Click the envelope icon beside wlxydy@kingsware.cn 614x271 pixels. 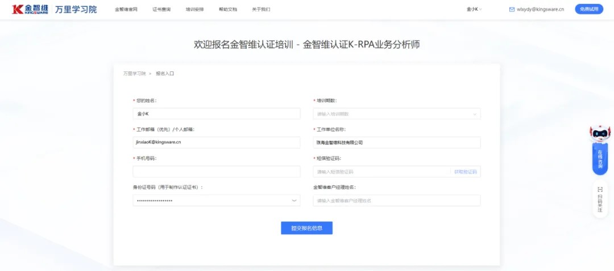(512, 10)
